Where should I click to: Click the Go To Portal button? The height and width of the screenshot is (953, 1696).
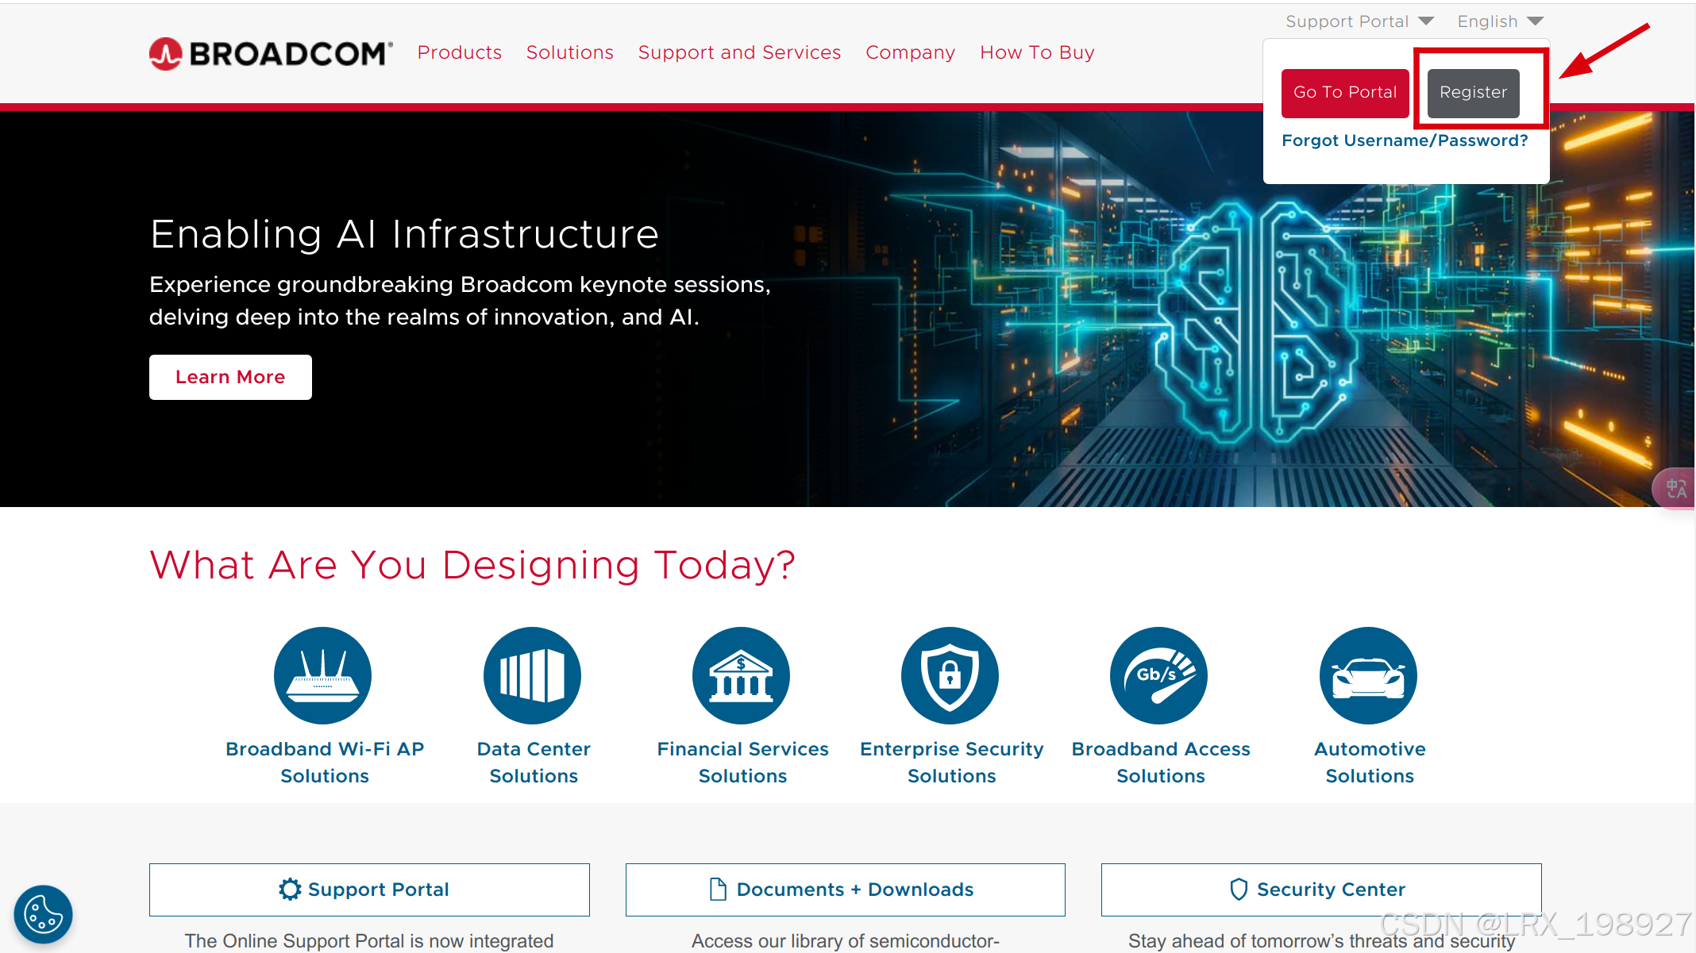pyautogui.click(x=1345, y=93)
